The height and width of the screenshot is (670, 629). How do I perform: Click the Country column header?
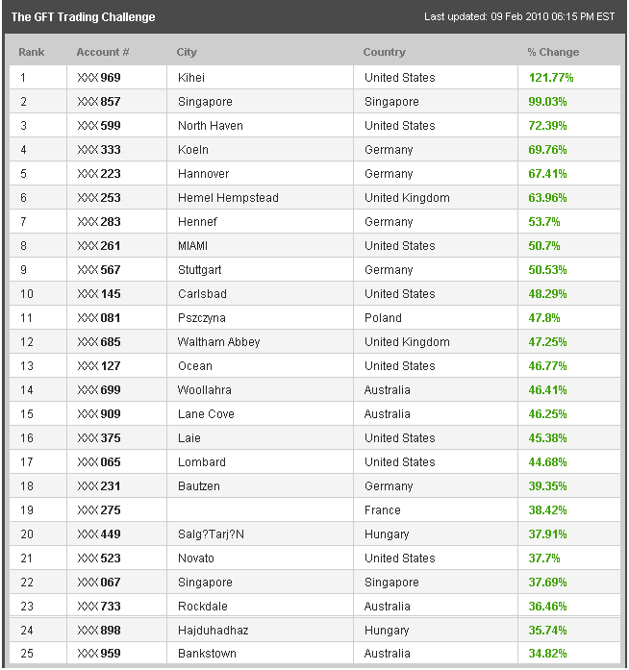[x=384, y=52]
